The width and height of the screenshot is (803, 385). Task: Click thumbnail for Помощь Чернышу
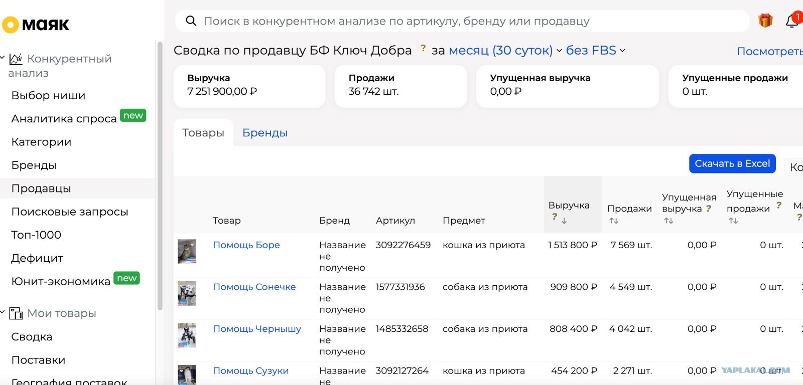point(187,335)
